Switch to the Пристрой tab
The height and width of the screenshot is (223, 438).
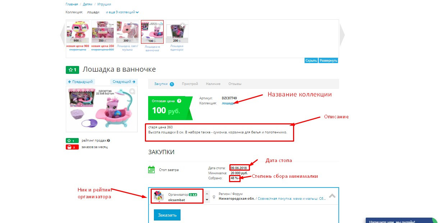pos(190,84)
